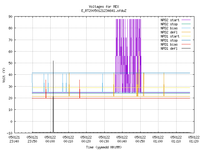Select the 'NPD2 start' legend label
The image size is (200, 150).
click(170, 20)
